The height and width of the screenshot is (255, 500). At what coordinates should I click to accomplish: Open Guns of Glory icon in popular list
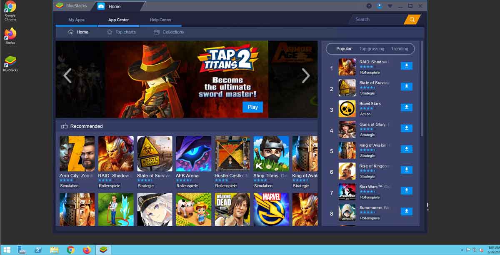[x=347, y=130]
